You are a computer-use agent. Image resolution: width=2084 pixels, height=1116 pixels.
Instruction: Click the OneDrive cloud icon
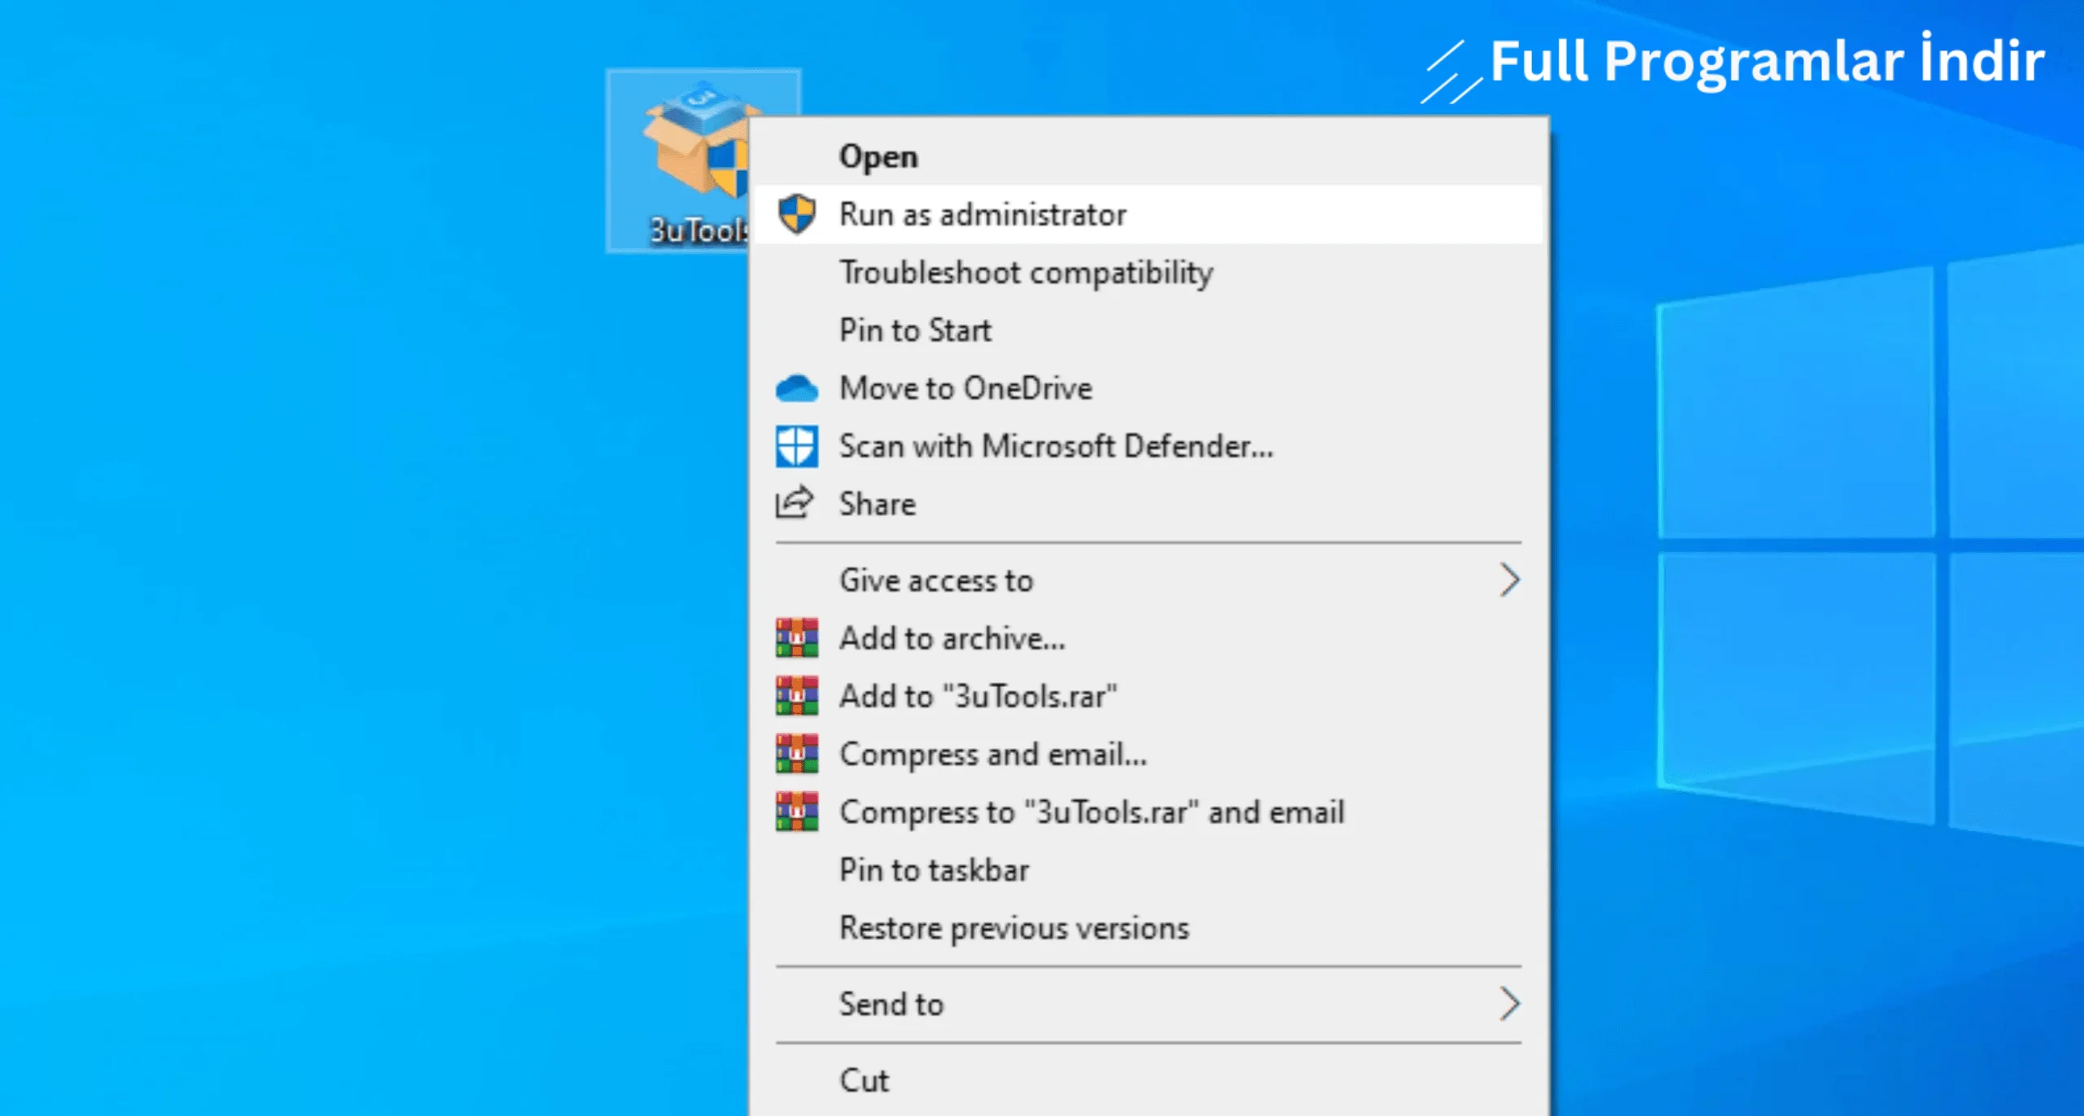coord(795,388)
